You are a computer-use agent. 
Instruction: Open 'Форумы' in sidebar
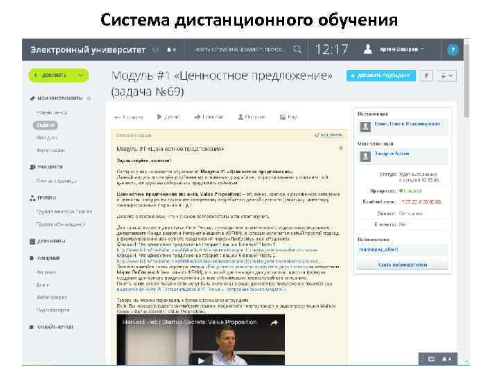(46, 273)
